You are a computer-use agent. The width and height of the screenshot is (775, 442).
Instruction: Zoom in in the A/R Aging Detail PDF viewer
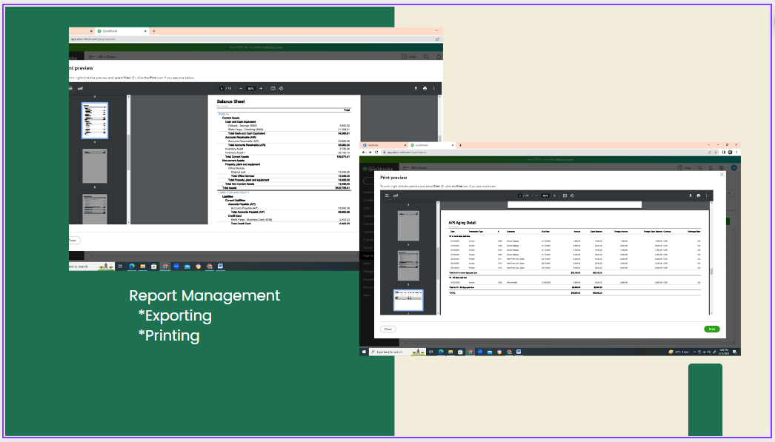[x=554, y=195]
